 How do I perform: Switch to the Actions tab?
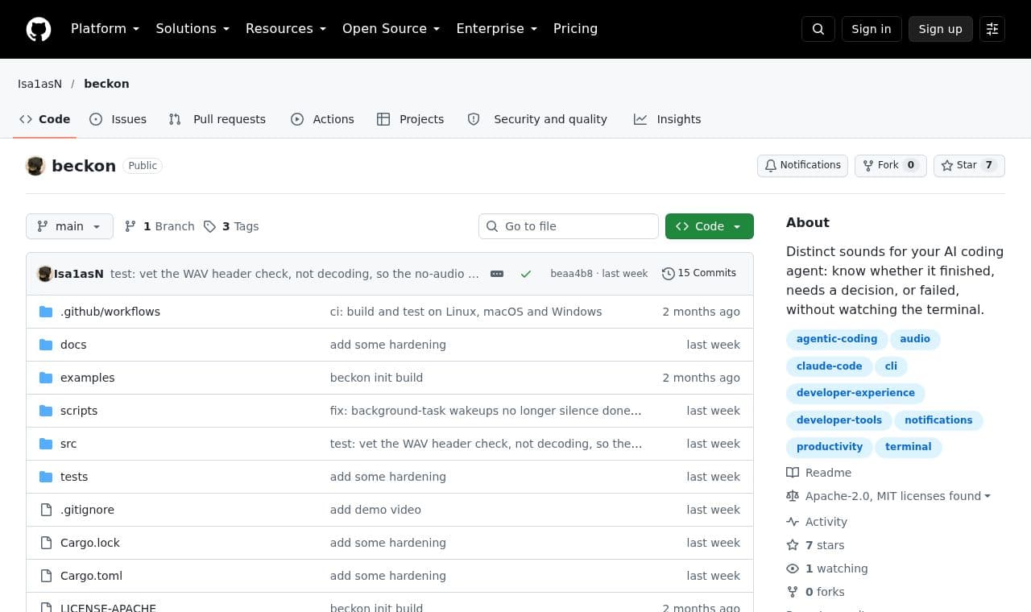click(322, 119)
